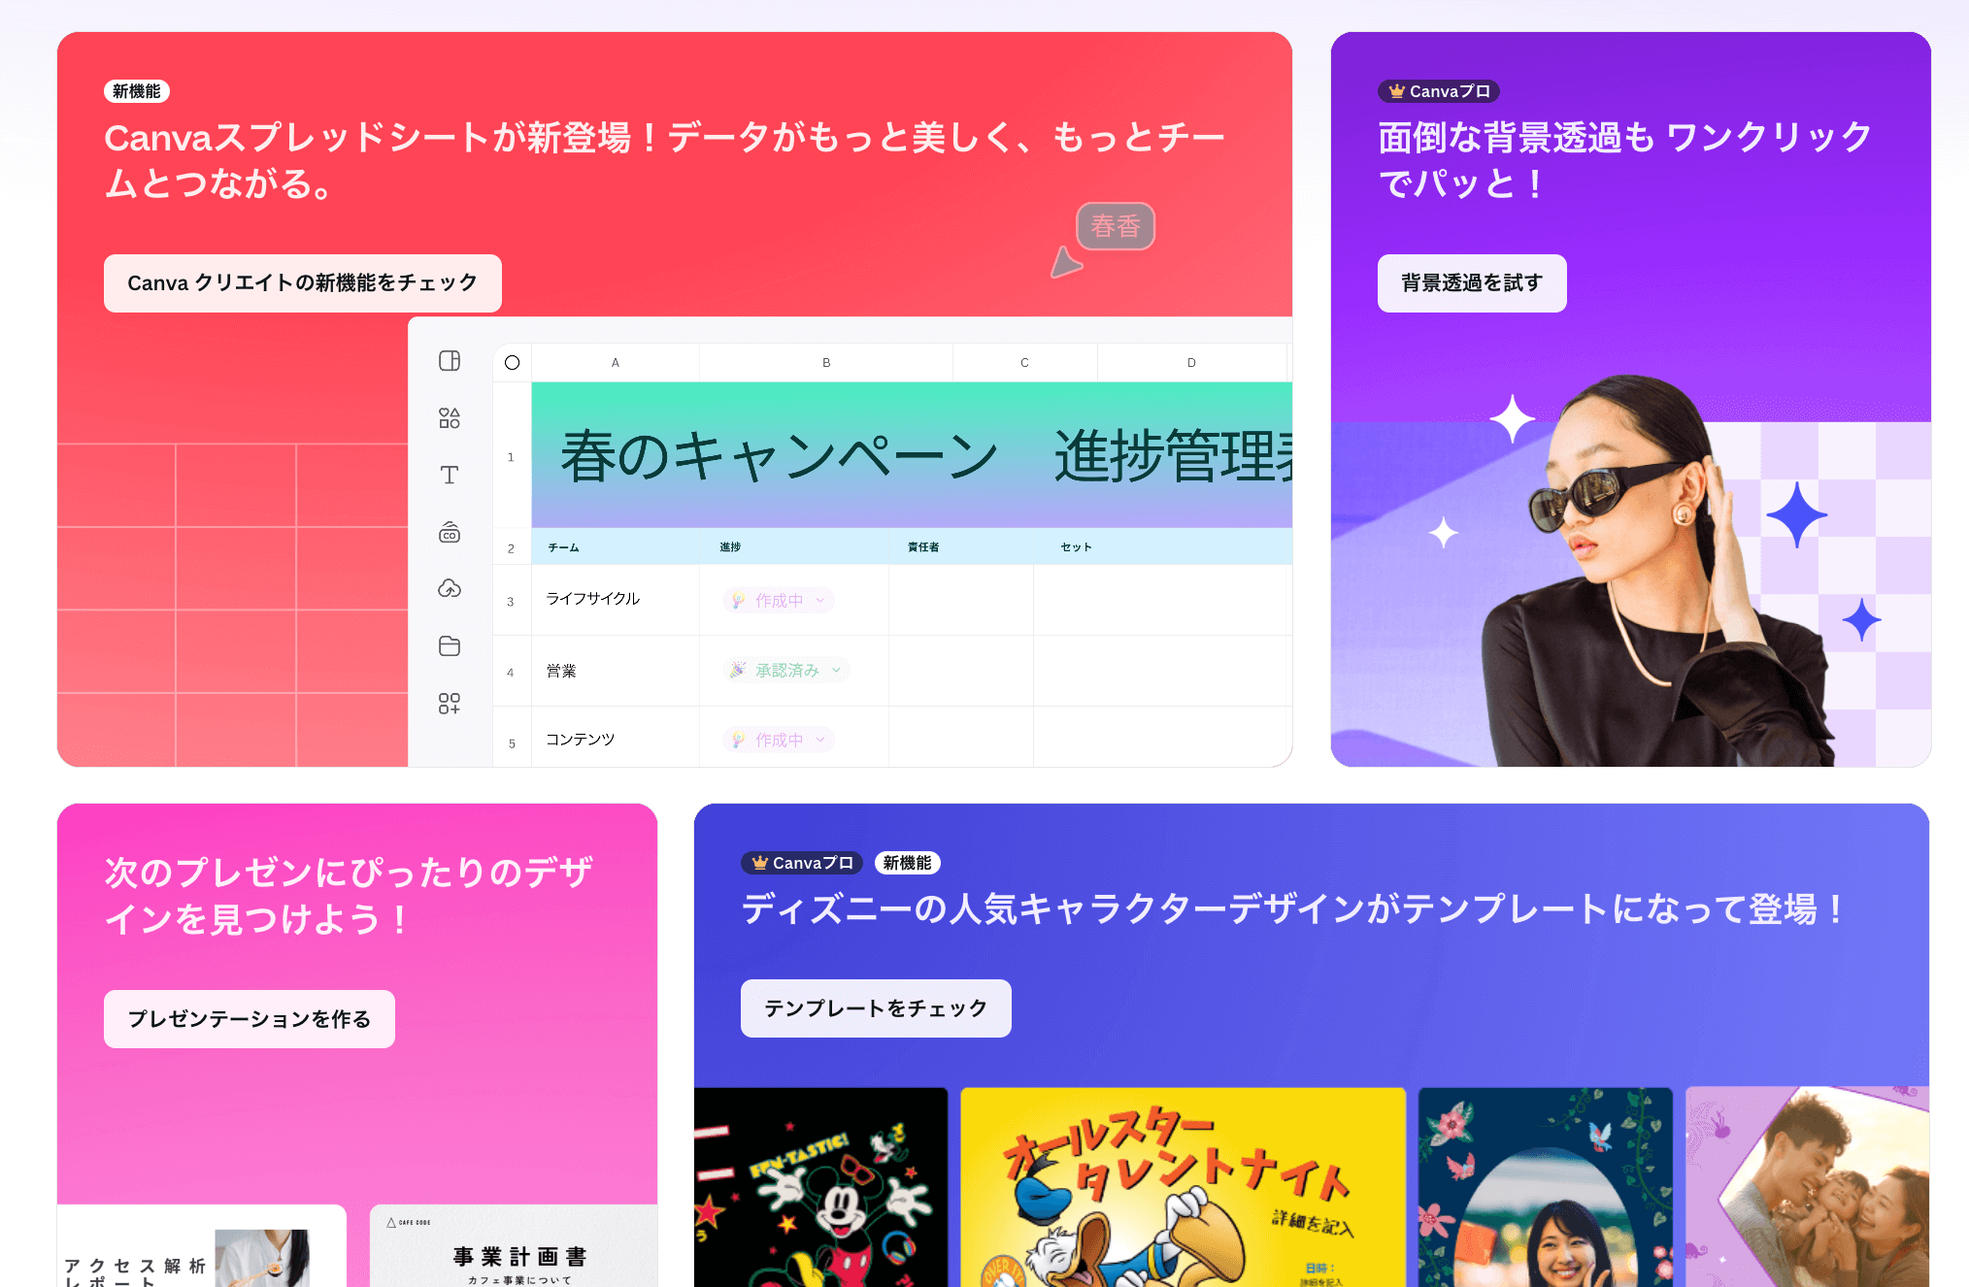
Task: Open the Uploads cloud icon
Action: [450, 588]
